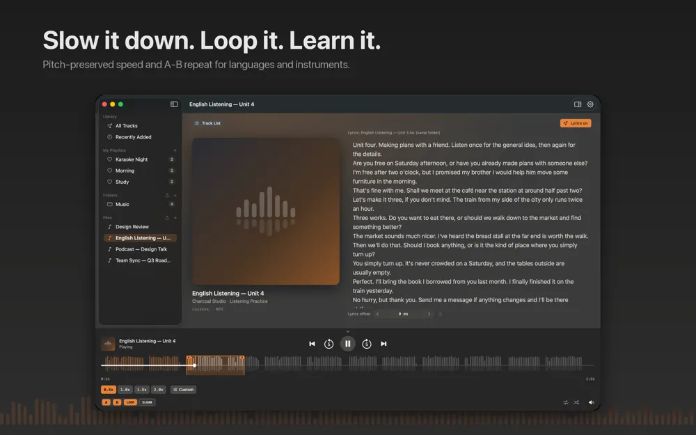Clear the A-B loop with CLEAR

pos(148,402)
